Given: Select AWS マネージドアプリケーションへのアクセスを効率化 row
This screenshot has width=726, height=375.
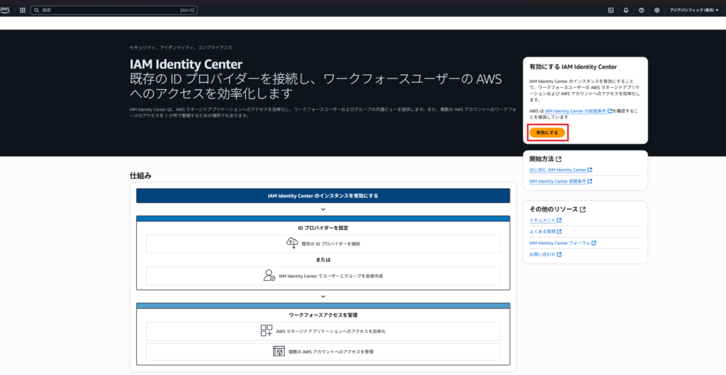Looking at the screenshot, I should pyautogui.click(x=323, y=331).
